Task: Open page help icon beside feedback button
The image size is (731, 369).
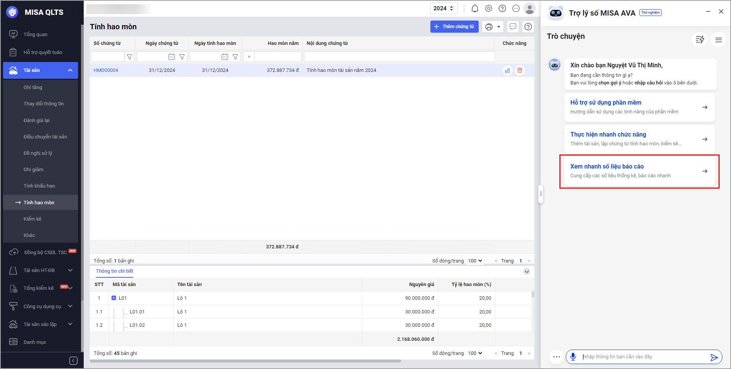Action: click(x=528, y=27)
